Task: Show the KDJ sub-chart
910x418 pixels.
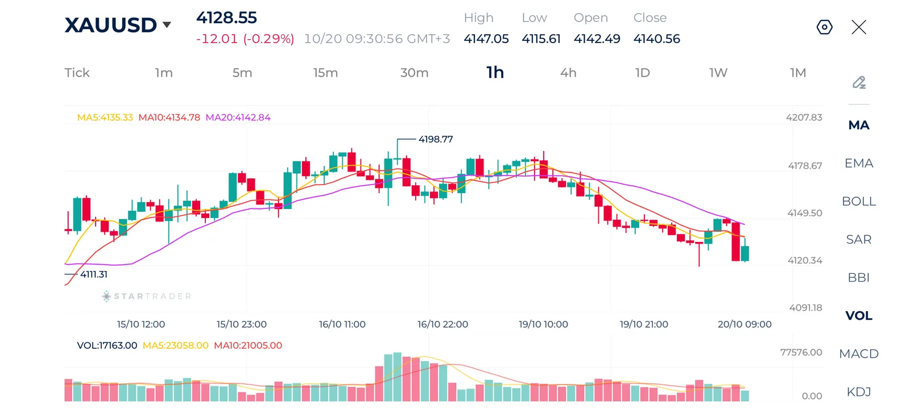Action: coord(859,392)
